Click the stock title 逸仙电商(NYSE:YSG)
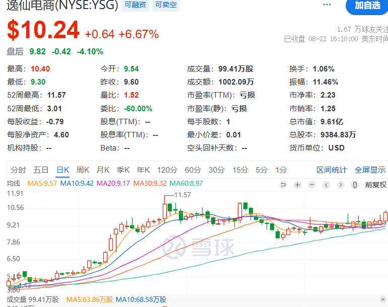 (x=62, y=6)
